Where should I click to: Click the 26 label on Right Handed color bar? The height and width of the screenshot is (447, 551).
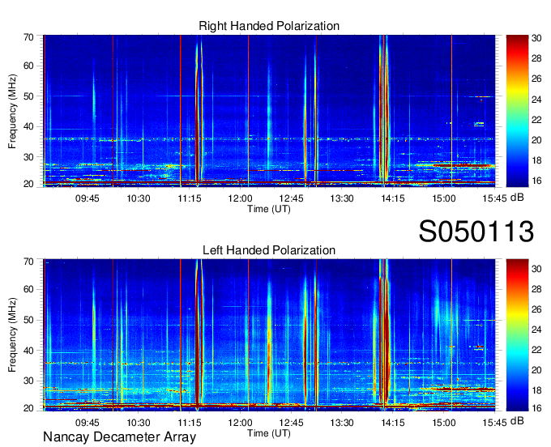tap(536, 79)
